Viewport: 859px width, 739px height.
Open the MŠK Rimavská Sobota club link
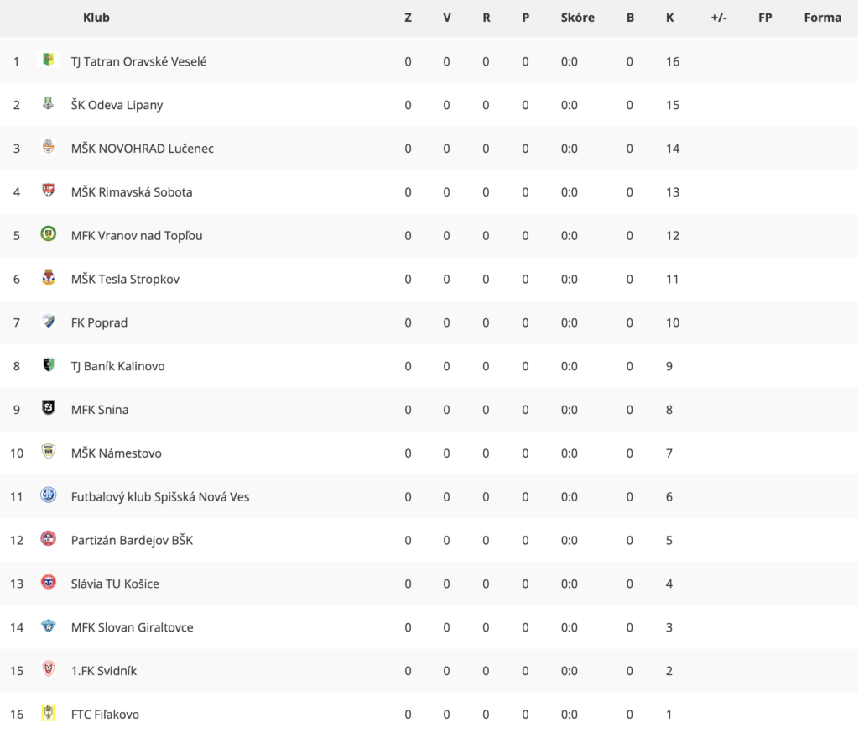pos(132,191)
